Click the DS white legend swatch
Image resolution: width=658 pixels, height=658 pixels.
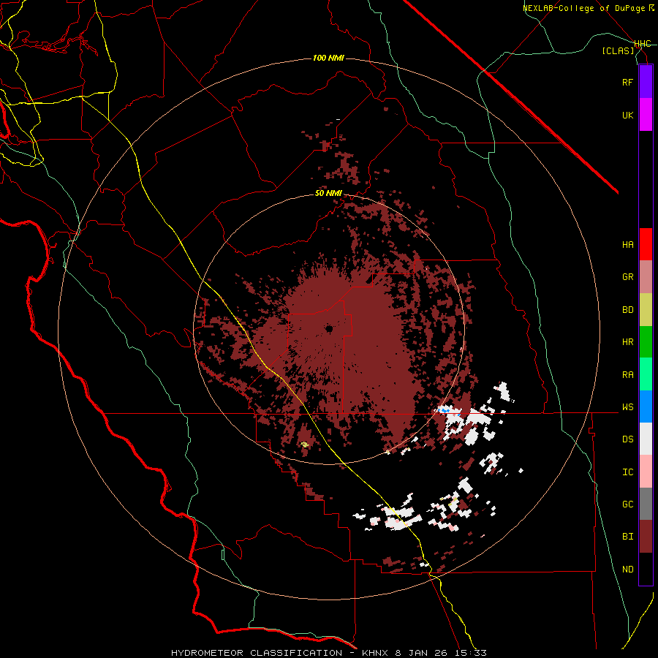(x=646, y=439)
